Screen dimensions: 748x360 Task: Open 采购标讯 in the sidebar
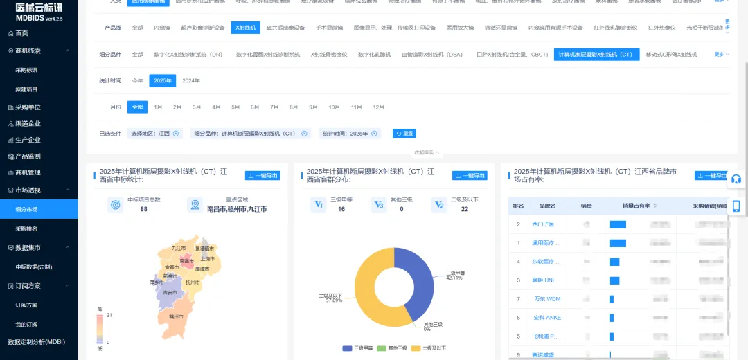coord(26,70)
